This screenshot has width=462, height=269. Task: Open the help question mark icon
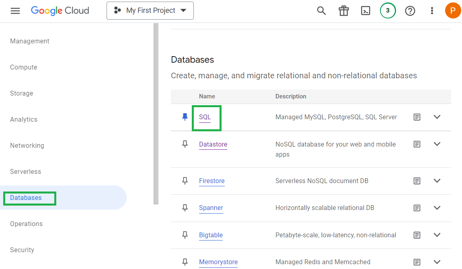410,11
